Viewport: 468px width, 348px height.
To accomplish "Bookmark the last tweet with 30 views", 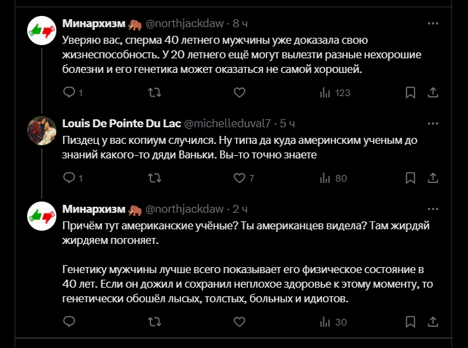I will [410, 322].
